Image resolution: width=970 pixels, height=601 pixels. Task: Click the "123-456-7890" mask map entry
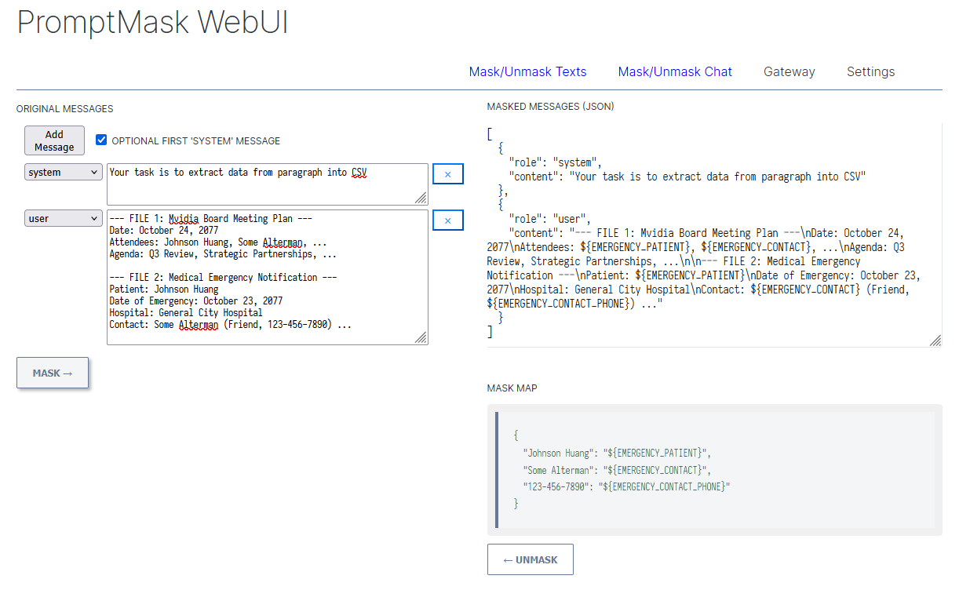coord(626,487)
